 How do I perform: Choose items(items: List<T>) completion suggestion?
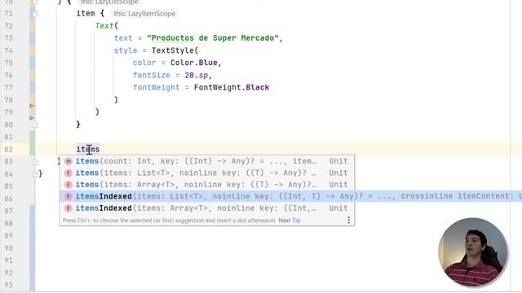coord(206,173)
